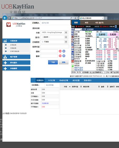
Task: Expand the 研究報告 sidebar section
Action: coord(16,63)
